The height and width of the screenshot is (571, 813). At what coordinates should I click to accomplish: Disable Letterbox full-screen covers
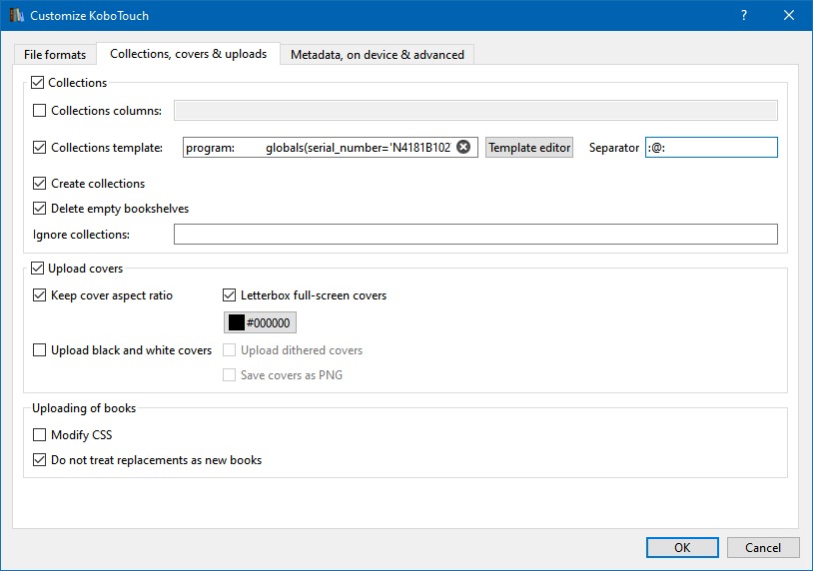pos(230,295)
